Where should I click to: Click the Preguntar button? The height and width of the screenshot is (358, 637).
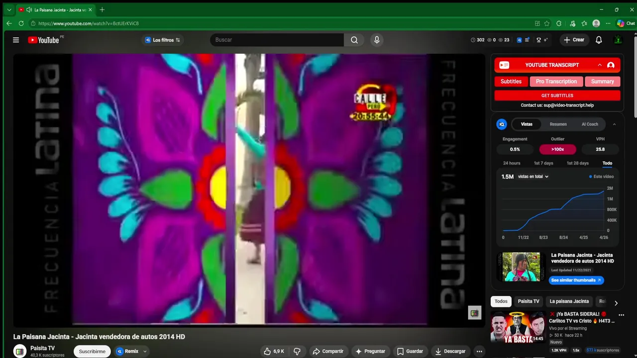click(370, 351)
